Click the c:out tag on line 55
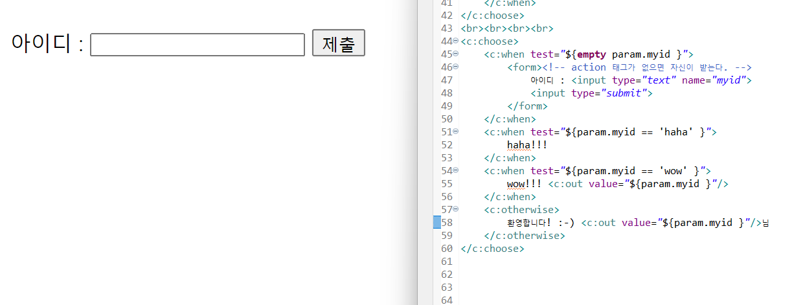Screen dimensions: 805x305 [x=639, y=184]
